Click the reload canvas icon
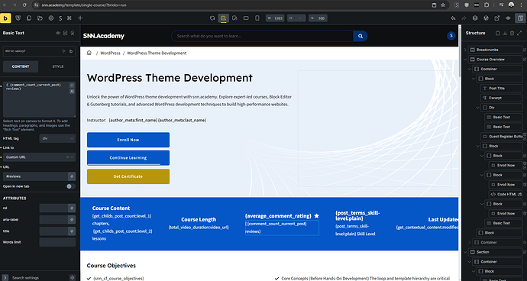Screen dimensions: 527x281 point(212,18)
